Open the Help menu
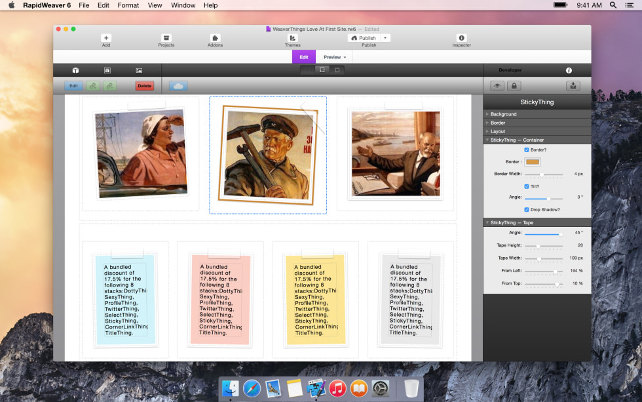The height and width of the screenshot is (402, 642). point(210,5)
